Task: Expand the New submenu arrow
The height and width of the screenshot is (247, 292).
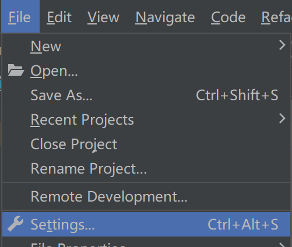Action: [282, 45]
